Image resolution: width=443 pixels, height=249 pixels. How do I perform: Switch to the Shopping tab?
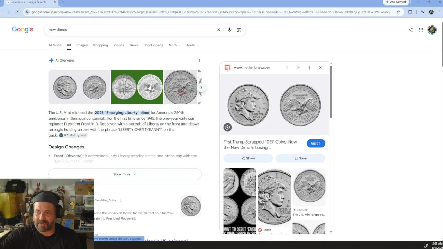click(100, 45)
